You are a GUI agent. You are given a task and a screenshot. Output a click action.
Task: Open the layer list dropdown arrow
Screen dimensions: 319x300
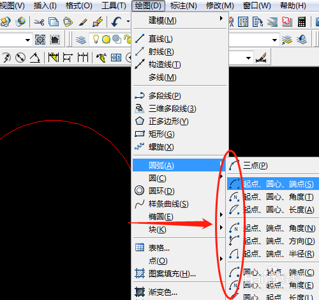tap(274, 40)
